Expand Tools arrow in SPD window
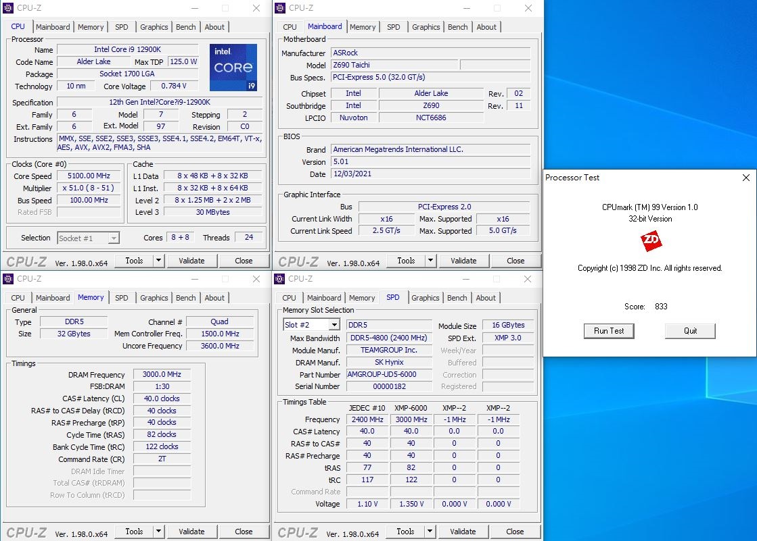The width and height of the screenshot is (757, 541). point(430,532)
